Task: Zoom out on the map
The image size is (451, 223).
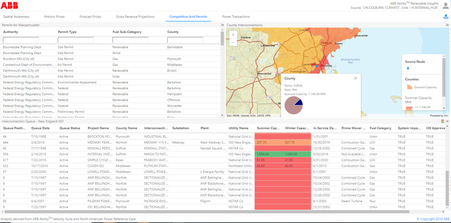Action: click(233, 42)
